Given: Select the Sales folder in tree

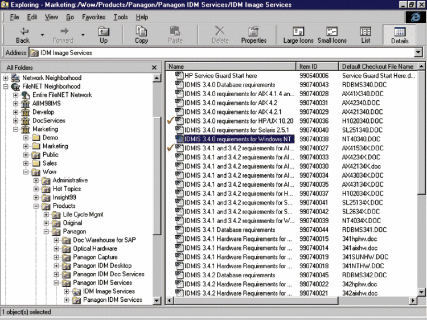Looking at the screenshot, I should [50, 163].
